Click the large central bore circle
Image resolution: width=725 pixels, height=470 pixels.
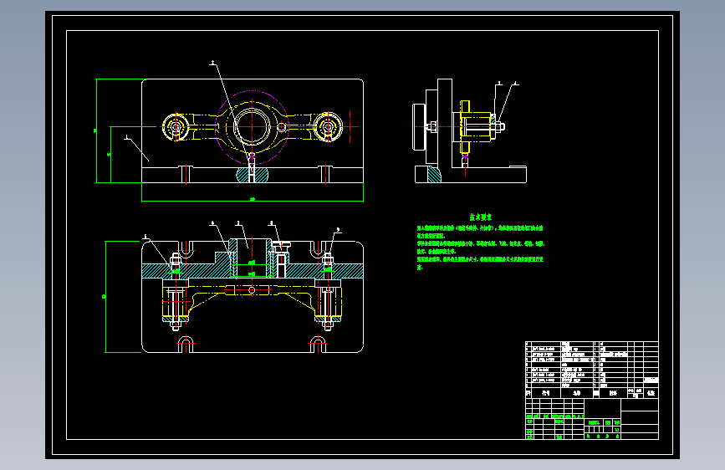click(x=252, y=126)
